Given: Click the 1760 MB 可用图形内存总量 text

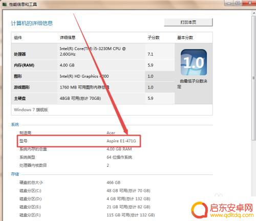Looking at the screenshot, I should click(84, 87).
